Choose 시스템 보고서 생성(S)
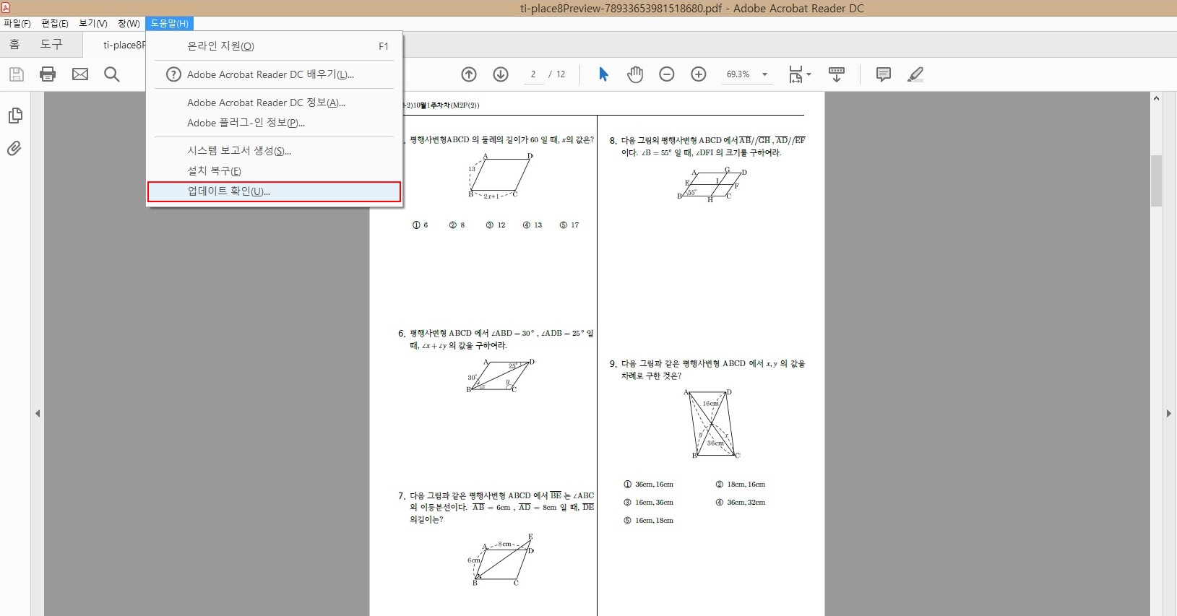Screen dimensions: 1177x616 click(274, 150)
